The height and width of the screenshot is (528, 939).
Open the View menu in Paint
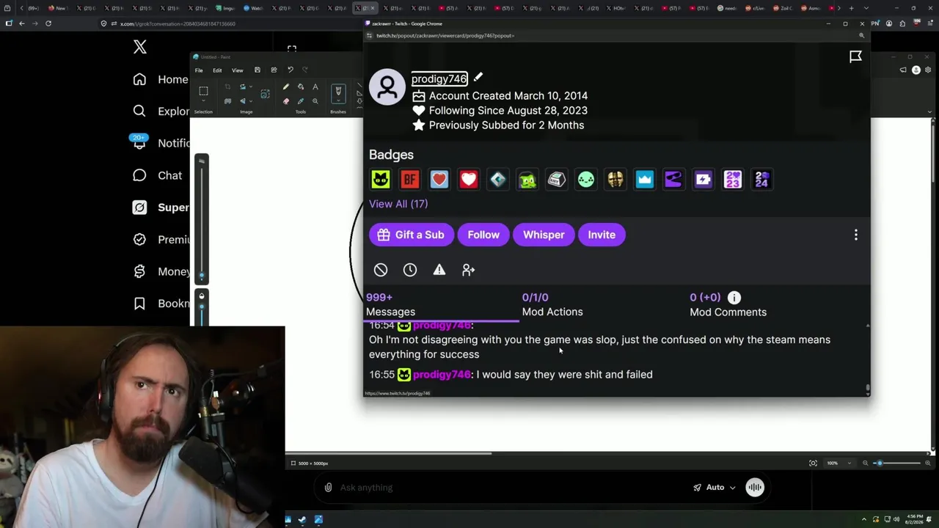tap(238, 70)
